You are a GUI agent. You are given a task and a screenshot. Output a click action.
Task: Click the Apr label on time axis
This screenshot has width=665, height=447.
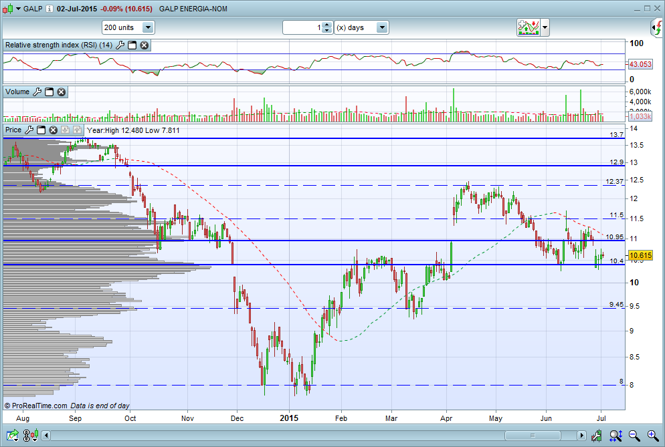pos(446,419)
